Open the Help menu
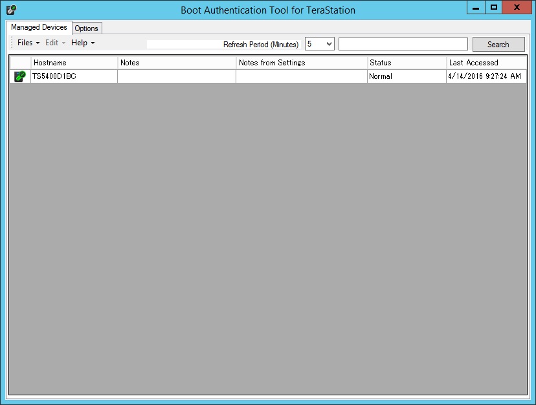Screen dimensions: 536x405 tap(83, 43)
